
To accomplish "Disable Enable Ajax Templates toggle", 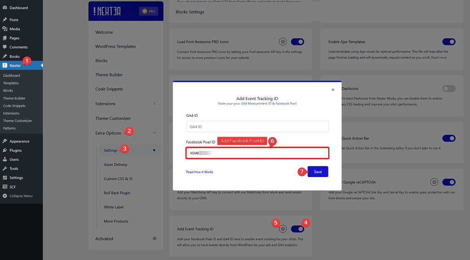I will click(448, 42).
